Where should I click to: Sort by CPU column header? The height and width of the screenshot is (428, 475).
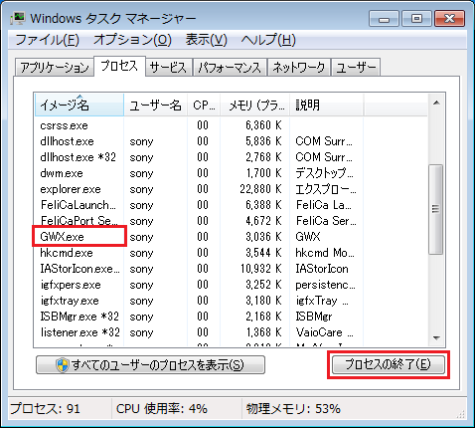(x=204, y=106)
